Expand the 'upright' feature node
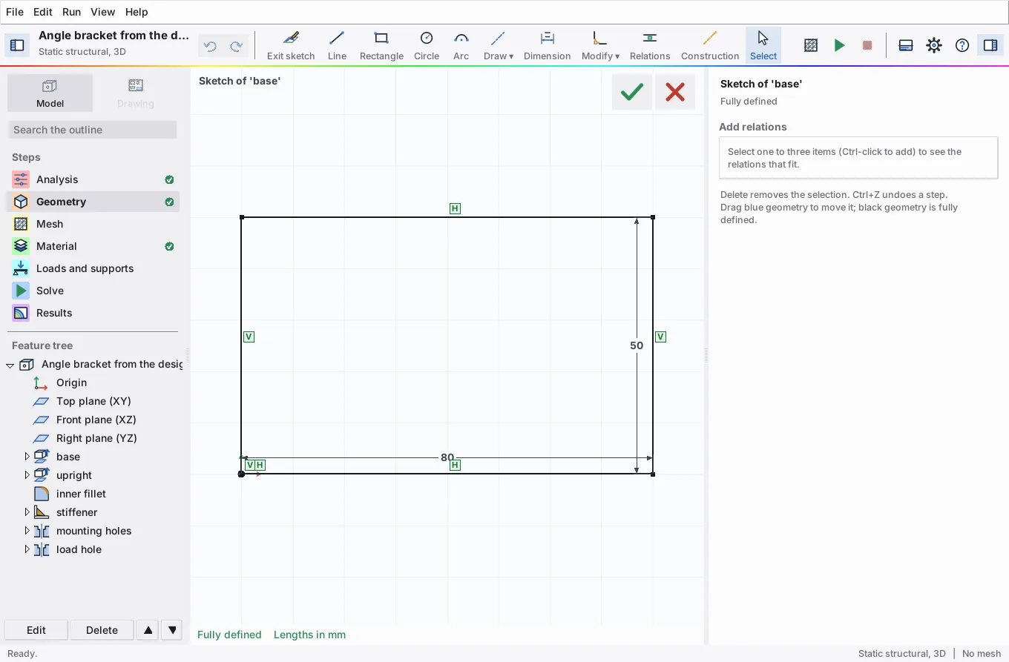Viewport: 1009px width, 662px height. click(27, 475)
